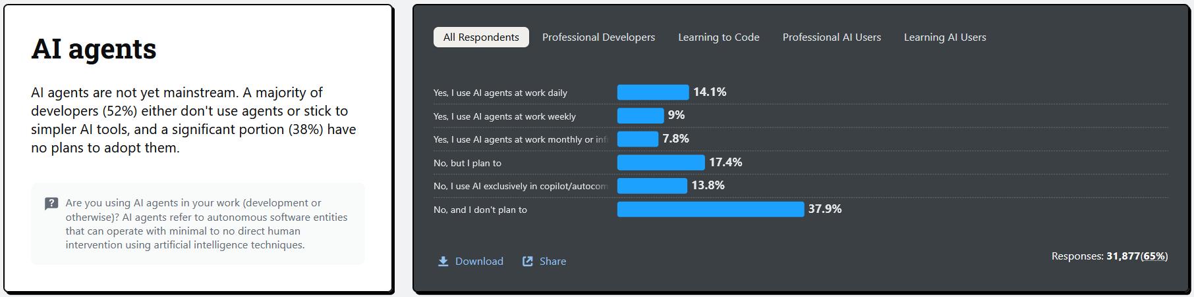Click the 13.8% copilot/autocomplete bar

652,186
